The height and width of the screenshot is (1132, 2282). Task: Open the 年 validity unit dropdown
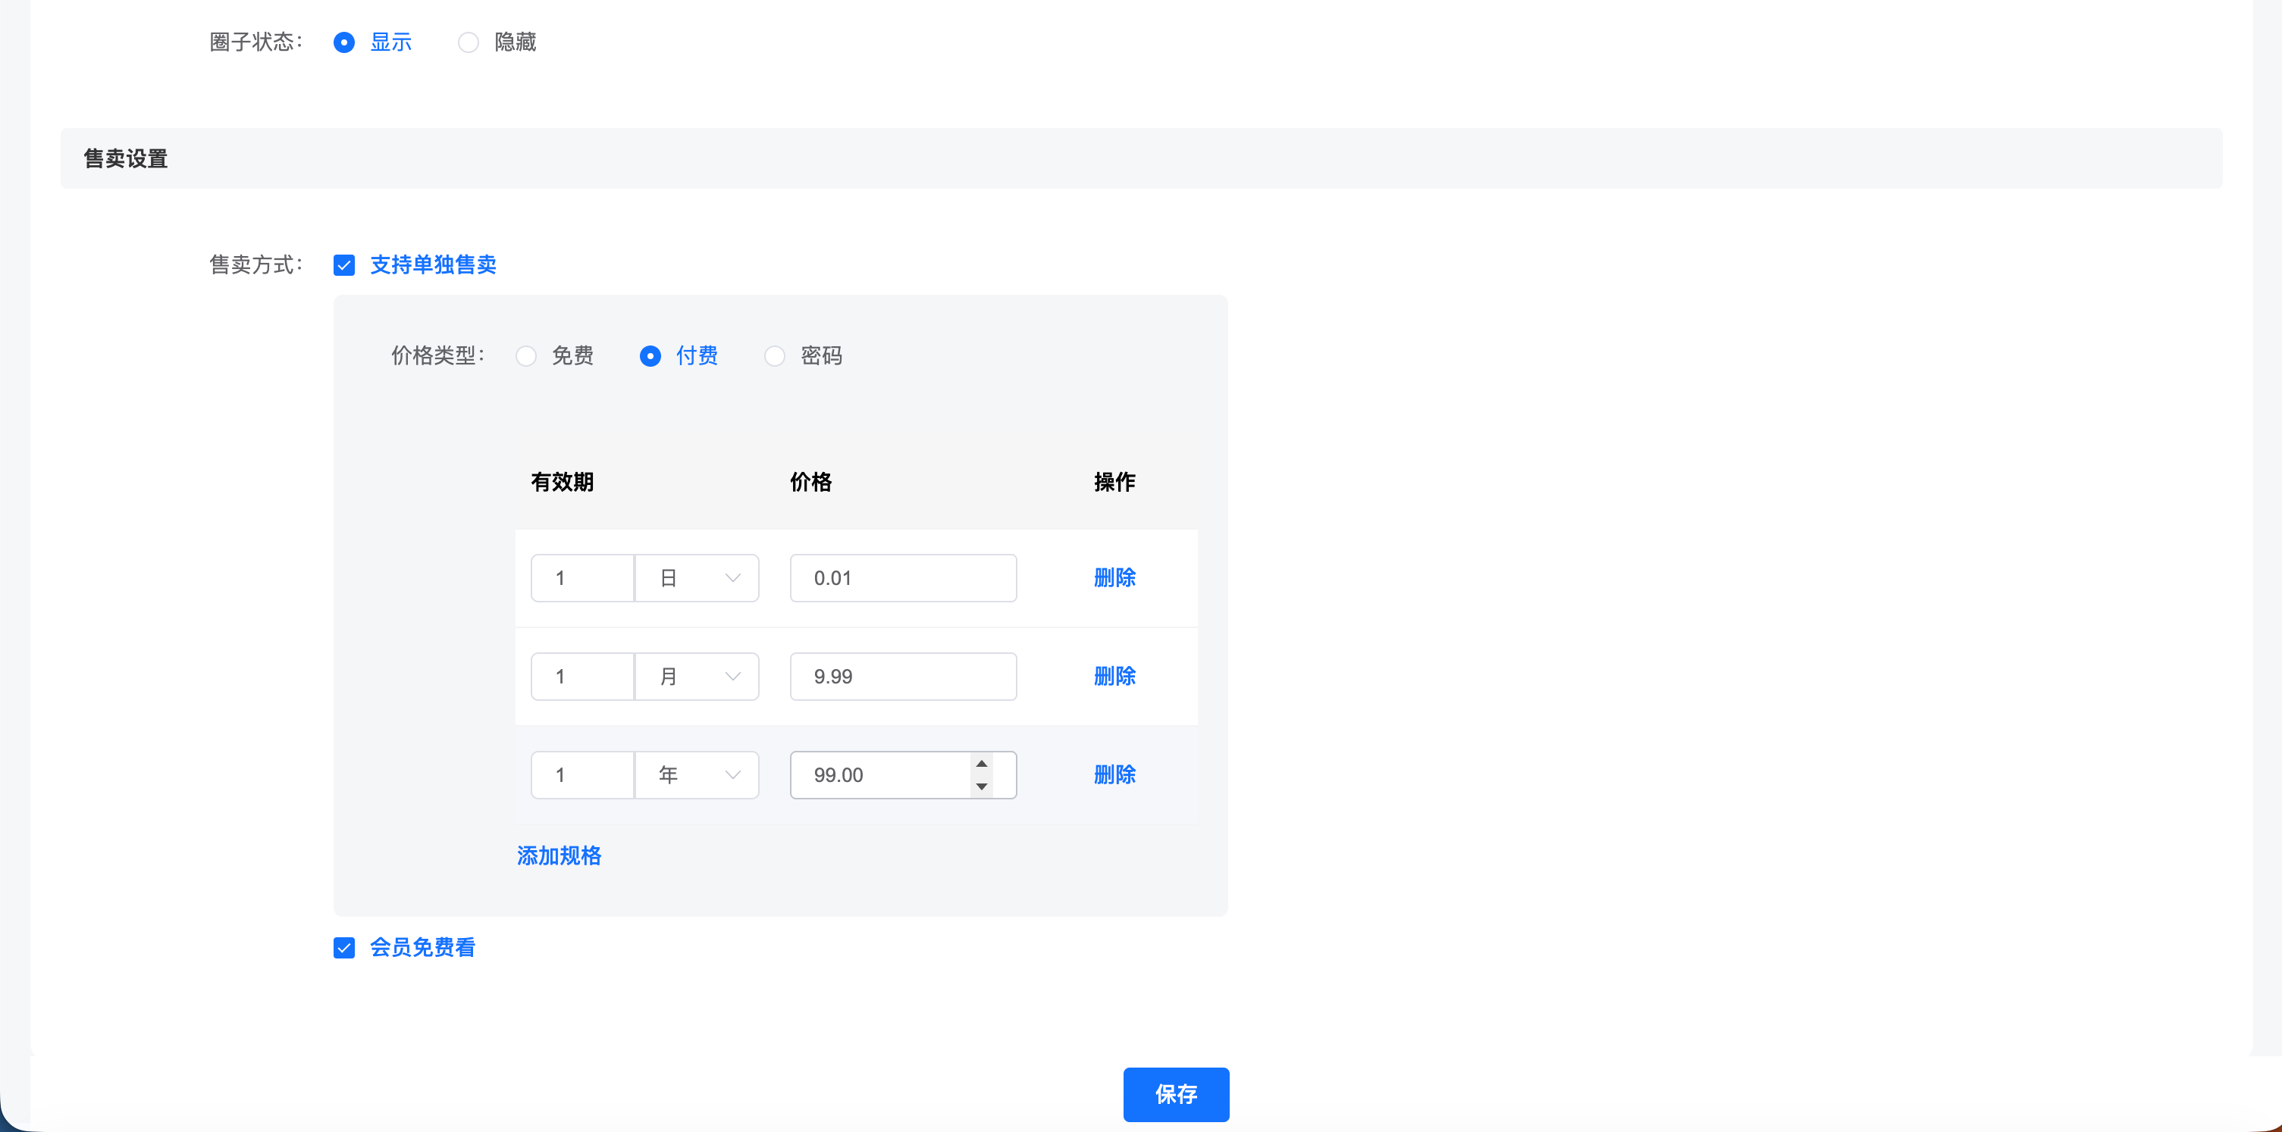(697, 774)
